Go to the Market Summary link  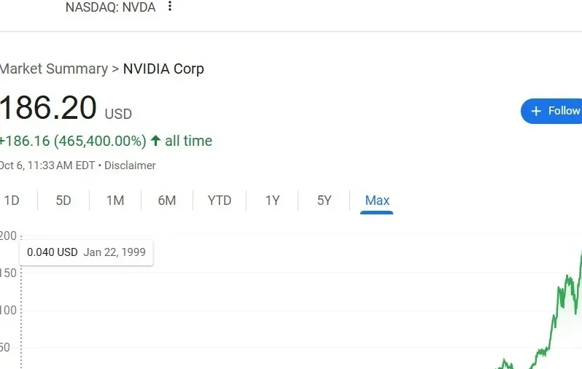pos(53,69)
